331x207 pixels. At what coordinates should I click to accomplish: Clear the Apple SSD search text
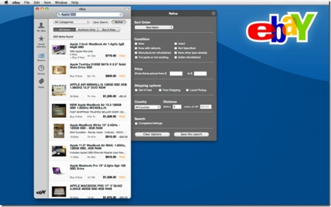tap(121, 14)
